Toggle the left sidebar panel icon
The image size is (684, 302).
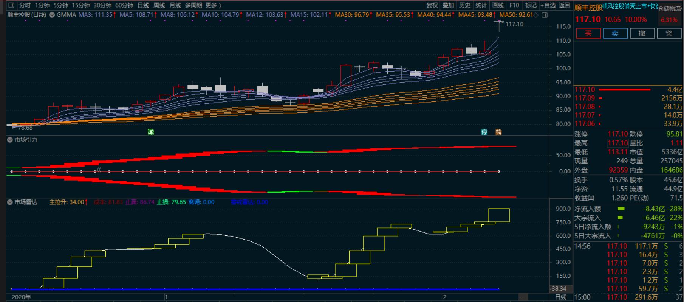coord(11,5)
